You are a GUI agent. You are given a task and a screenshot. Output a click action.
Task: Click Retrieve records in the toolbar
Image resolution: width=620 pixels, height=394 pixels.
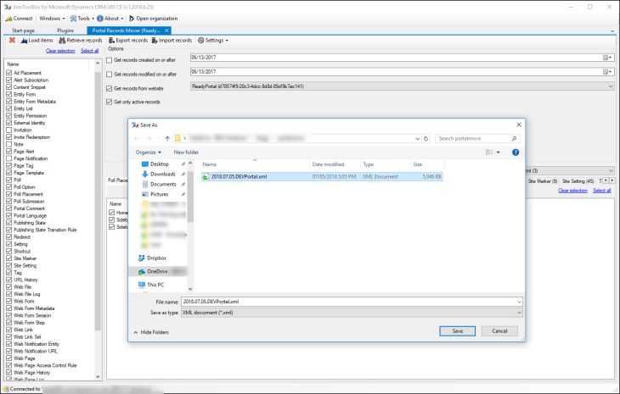[81, 40]
